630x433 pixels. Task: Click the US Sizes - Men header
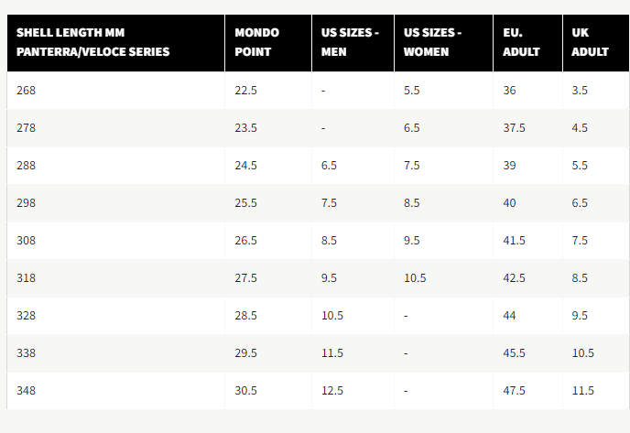pos(350,42)
